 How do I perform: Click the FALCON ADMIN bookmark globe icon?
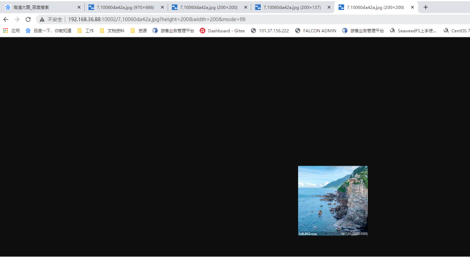pos(297,30)
